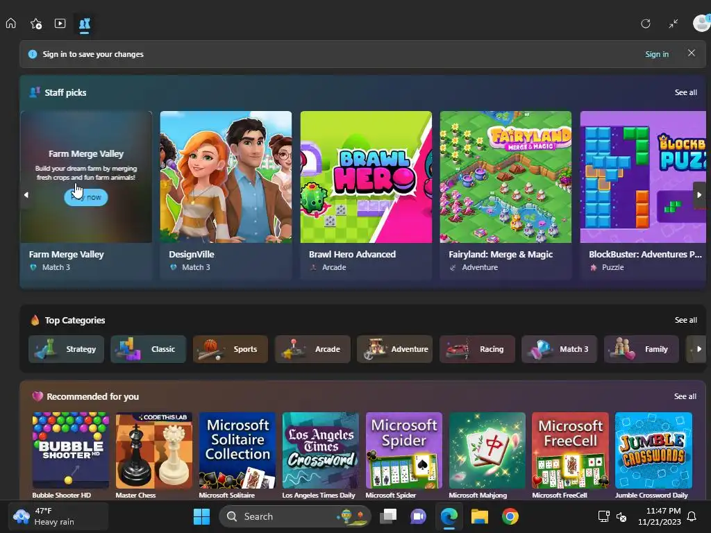This screenshot has height=533, width=711.
Task: Click the Sign in link
Action: tap(657, 54)
